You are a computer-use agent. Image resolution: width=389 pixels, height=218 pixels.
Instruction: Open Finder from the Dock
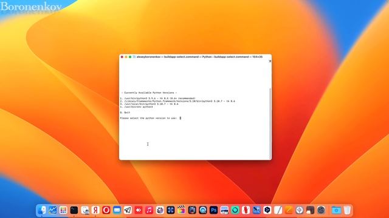42,210
